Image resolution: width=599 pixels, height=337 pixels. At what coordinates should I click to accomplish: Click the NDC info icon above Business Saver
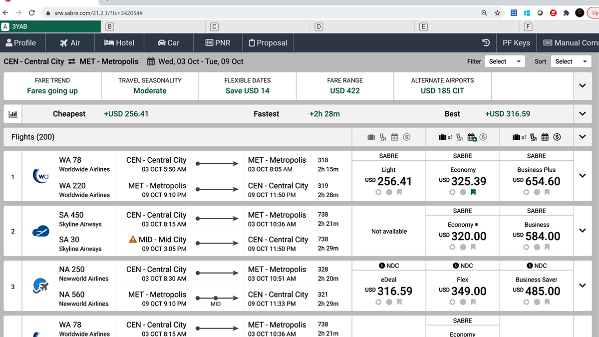530,266
